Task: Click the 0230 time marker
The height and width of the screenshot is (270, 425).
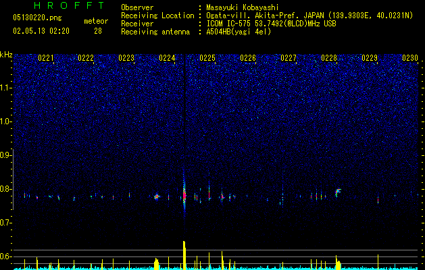Action: (410, 58)
